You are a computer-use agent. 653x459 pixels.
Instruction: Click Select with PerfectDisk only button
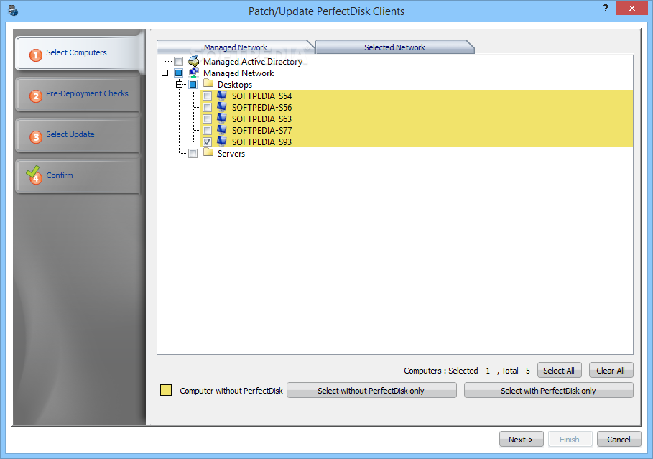pos(548,390)
